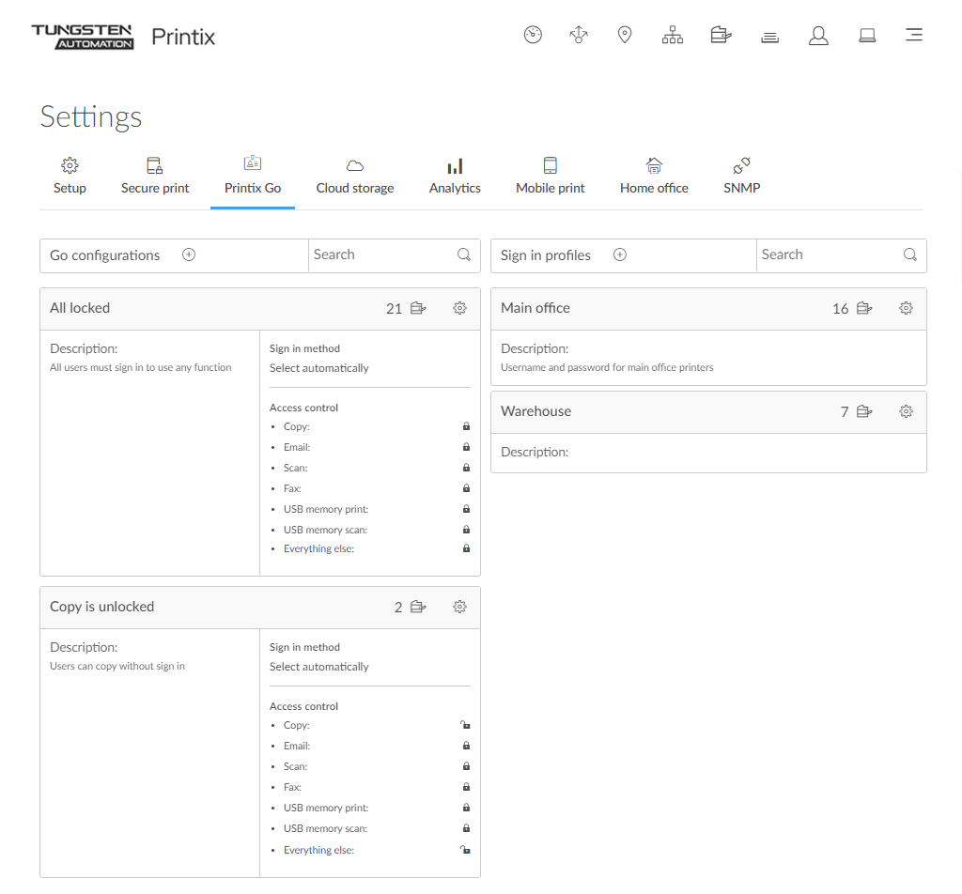Click the location pin icon in header
The width and height of the screenshot is (962, 894).
tap(625, 36)
